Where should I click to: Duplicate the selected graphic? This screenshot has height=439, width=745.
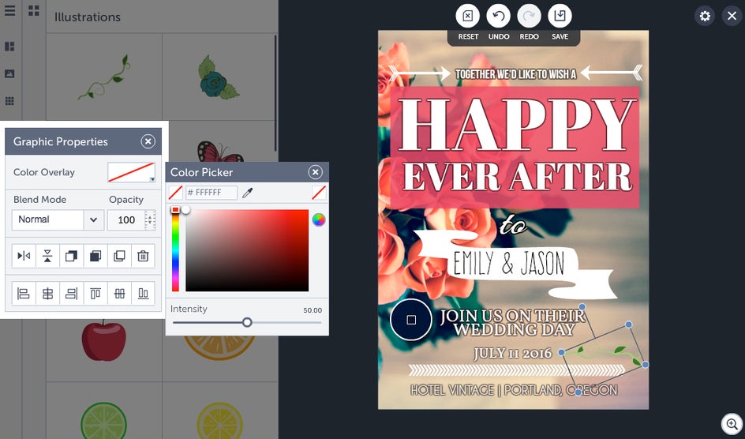pos(119,256)
